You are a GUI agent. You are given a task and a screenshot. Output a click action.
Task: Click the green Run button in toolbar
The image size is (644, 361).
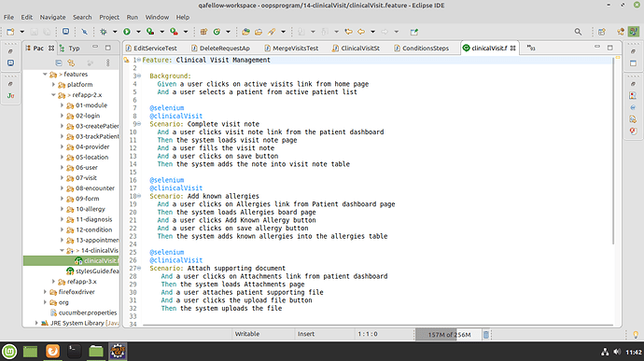127,32
